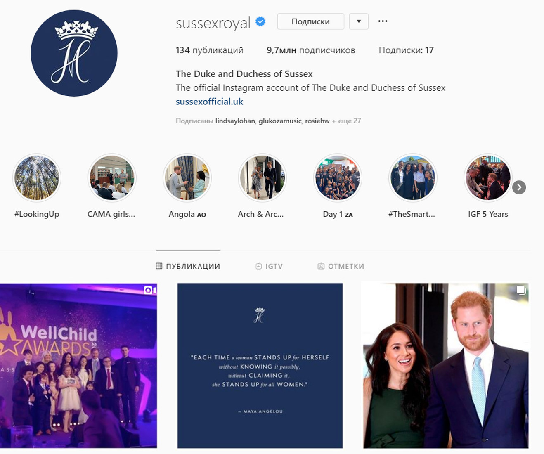Open the Day 1 ZA story highlight
This screenshot has width=544, height=454.
338,178
